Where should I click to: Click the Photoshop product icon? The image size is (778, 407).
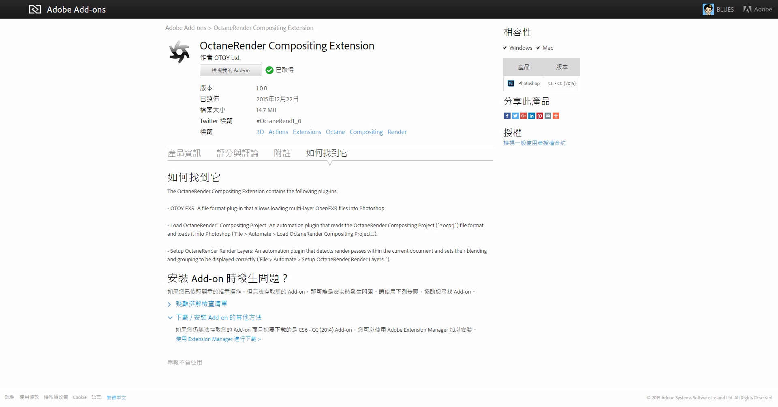(x=511, y=83)
